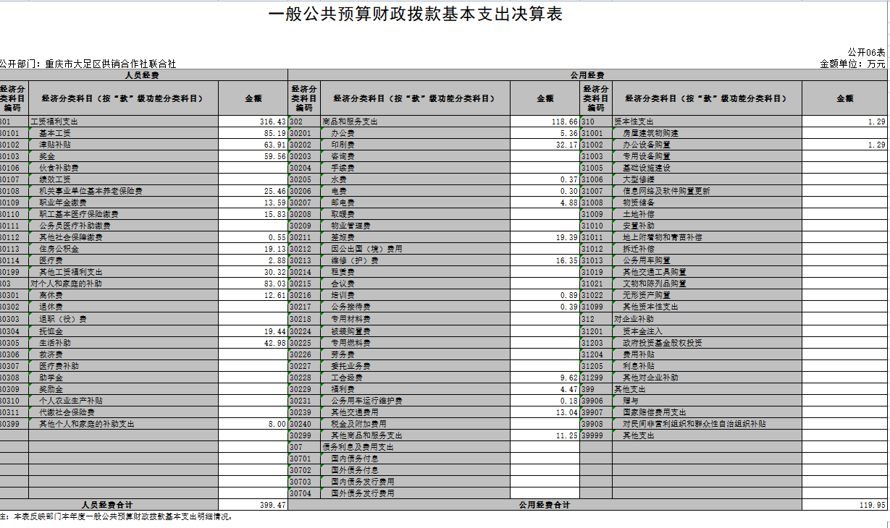
Task: Click the 公用经费 section header
Action: pyautogui.click(x=587, y=74)
